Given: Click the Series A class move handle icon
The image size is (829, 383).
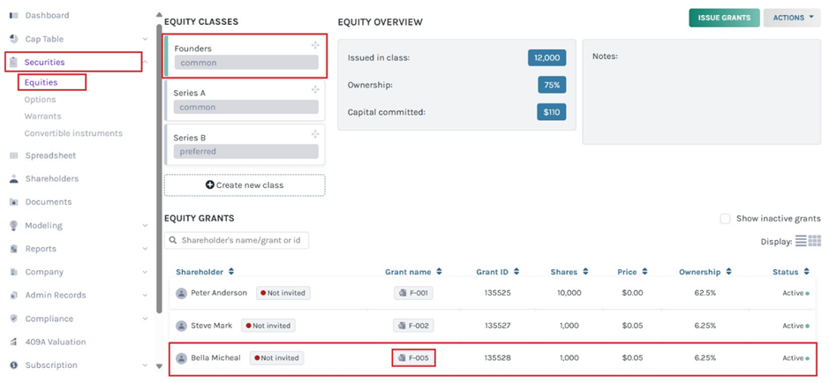Looking at the screenshot, I should pyautogui.click(x=315, y=89).
